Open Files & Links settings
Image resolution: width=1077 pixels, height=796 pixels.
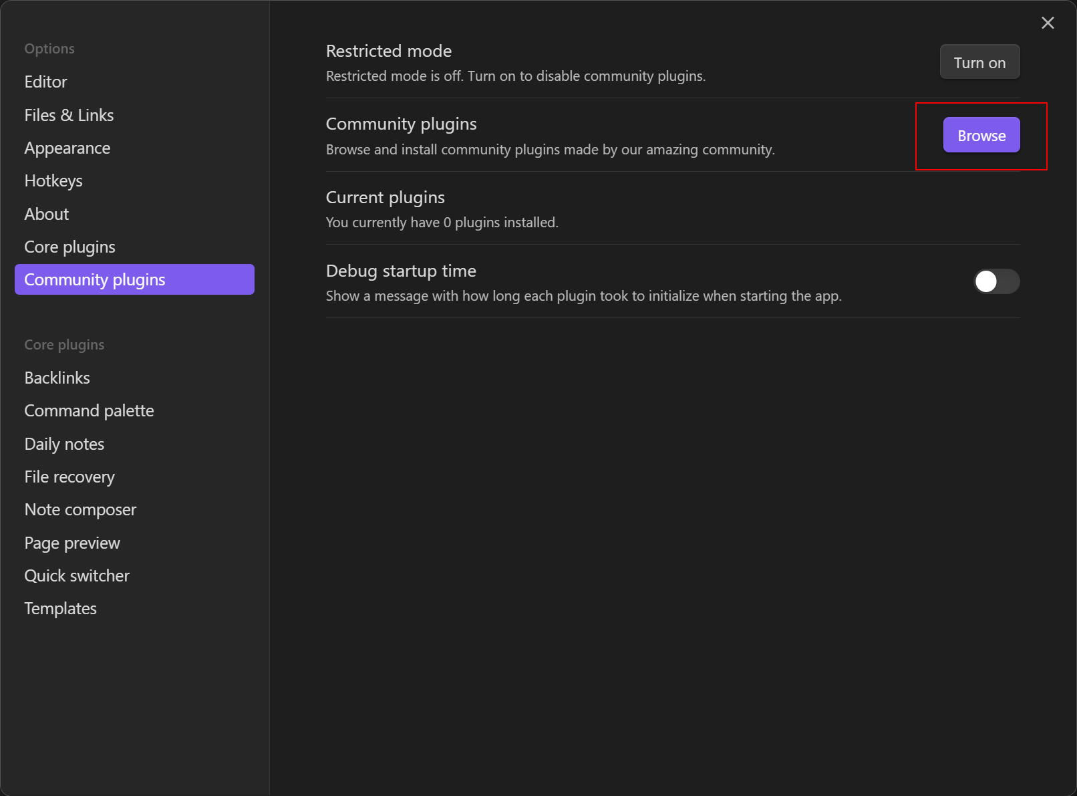(134, 115)
